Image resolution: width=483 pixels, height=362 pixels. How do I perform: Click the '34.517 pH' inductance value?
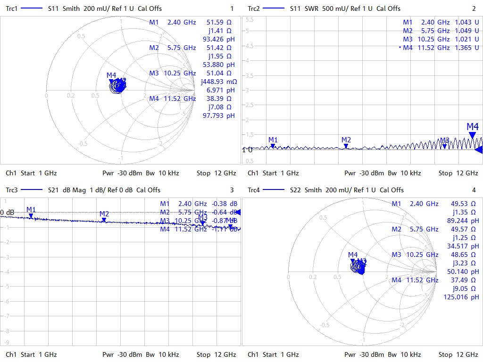(463, 246)
